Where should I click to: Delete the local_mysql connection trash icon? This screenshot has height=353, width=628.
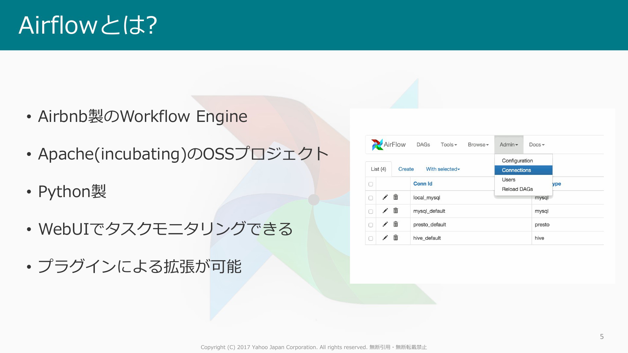(x=396, y=197)
